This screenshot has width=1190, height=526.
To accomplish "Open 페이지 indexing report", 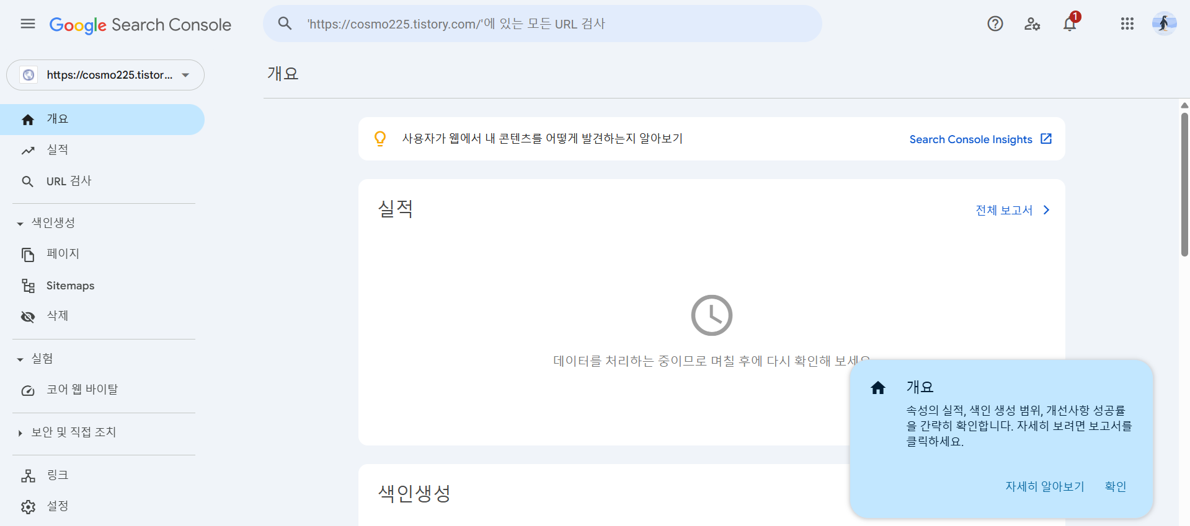I will (102, 255).
